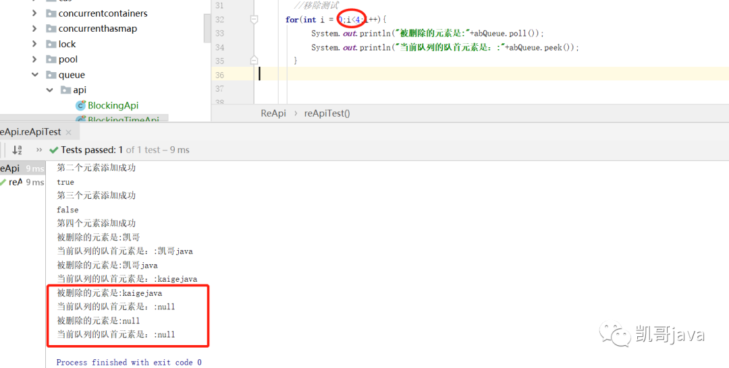
Task: Expand the concurrenthasmap folder
Action: [x=34, y=29]
